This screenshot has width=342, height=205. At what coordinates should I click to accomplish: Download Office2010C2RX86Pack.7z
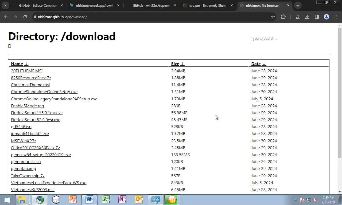click(35, 148)
